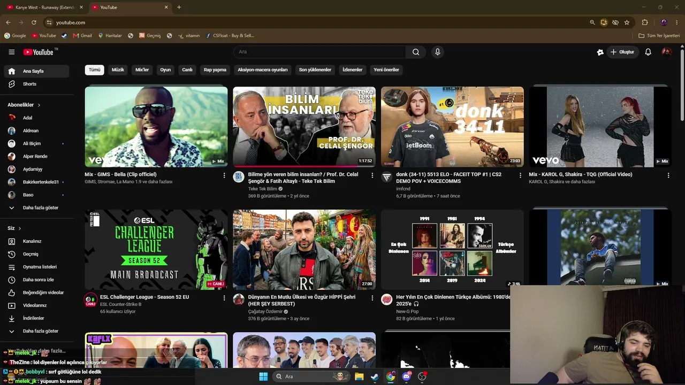
Task: Open Beğendiğim videolar
Action: 37,292
